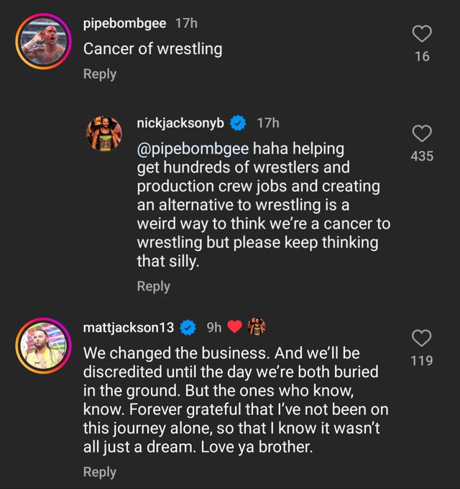460x489 pixels.
Task: Open nickjacksonyb's profile picture
Action: [x=104, y=133]
